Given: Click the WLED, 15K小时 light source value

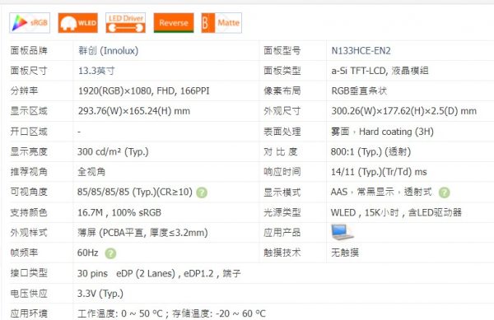Looking at the screenshot, I should 396,213.
